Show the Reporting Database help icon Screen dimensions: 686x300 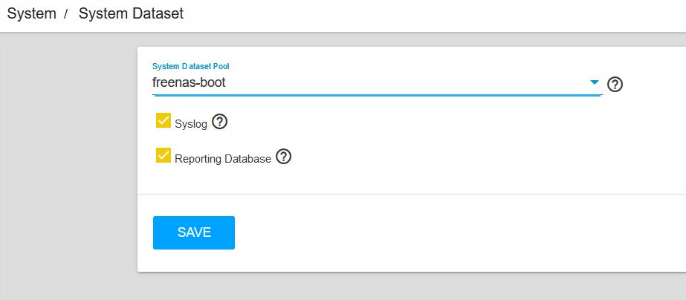click(x=283, y=157)
